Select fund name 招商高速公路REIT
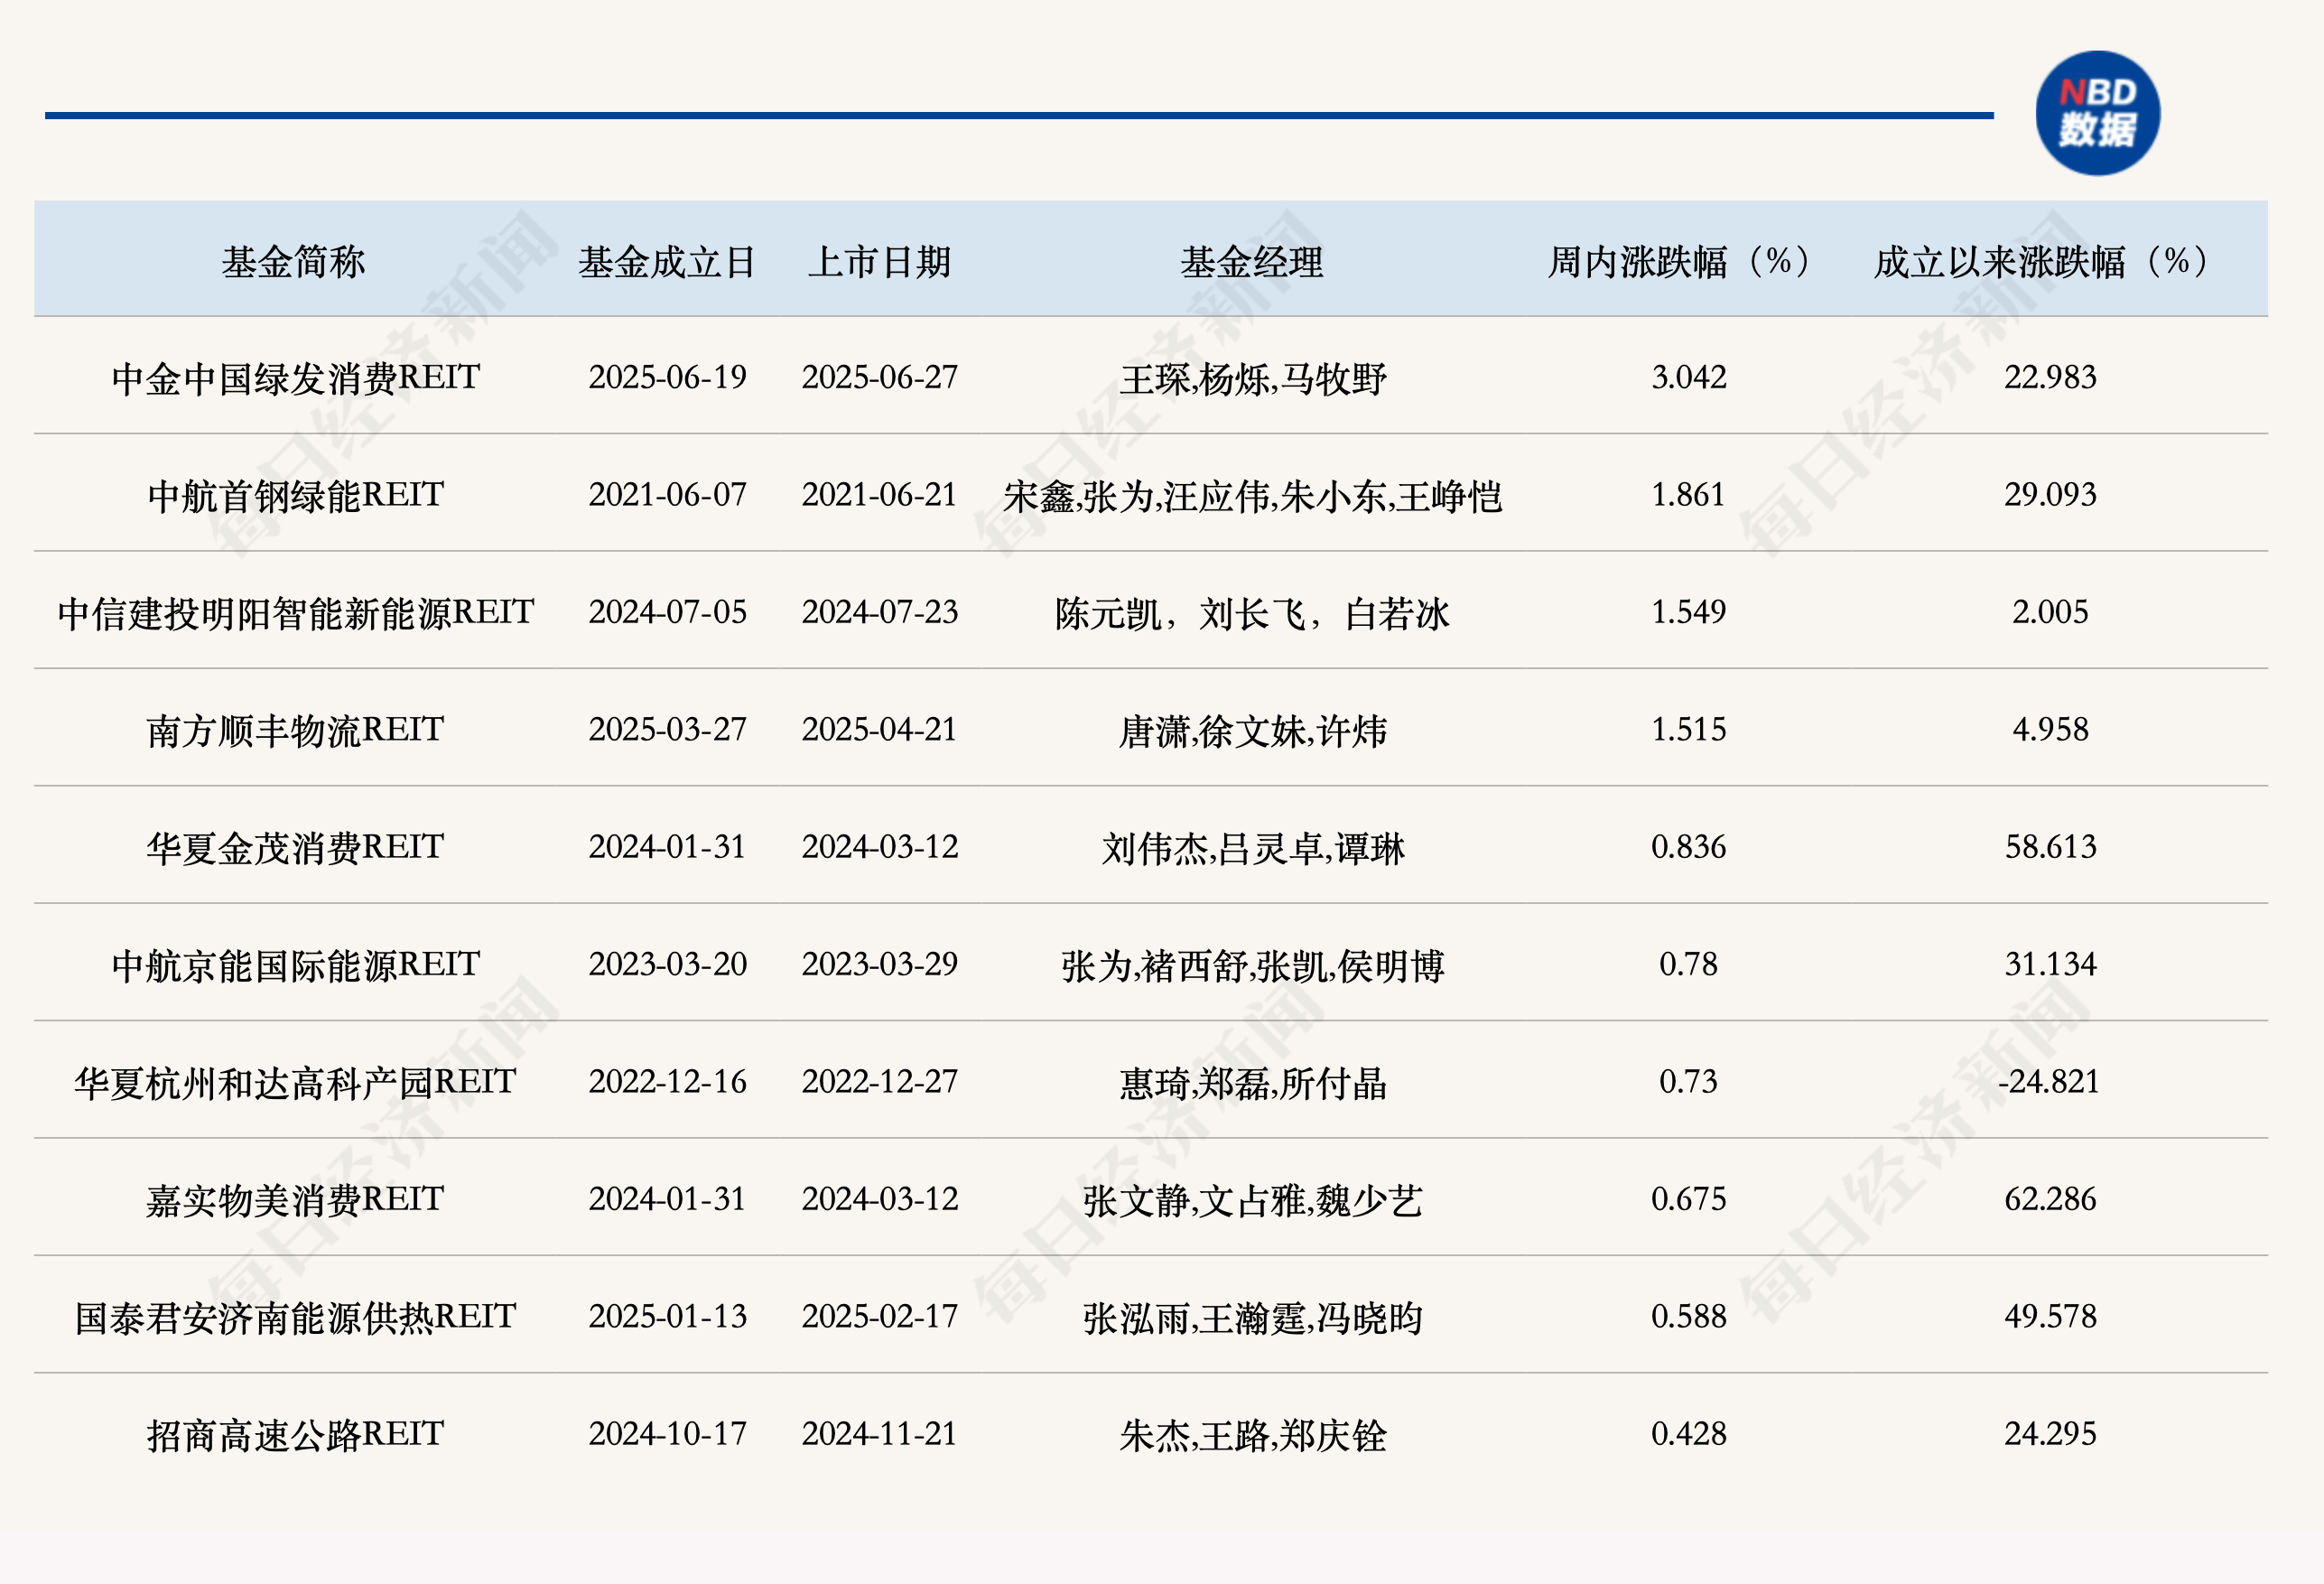The height and width of the screenshot is (1584, 2324). click(x=296, y=1434)
